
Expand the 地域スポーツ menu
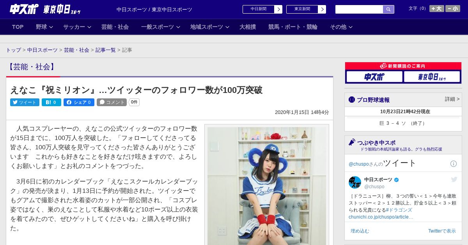pos(210,27)
